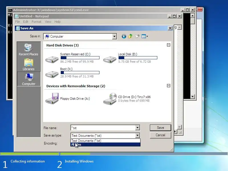Open the View Menu icon dropdown
Viewport: 228px width, 171px height.
coord(145,36)
